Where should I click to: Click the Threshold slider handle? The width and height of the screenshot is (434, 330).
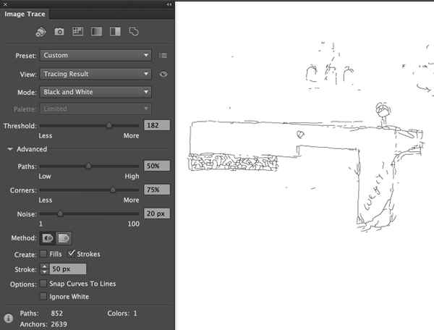[x=109, y=125]
